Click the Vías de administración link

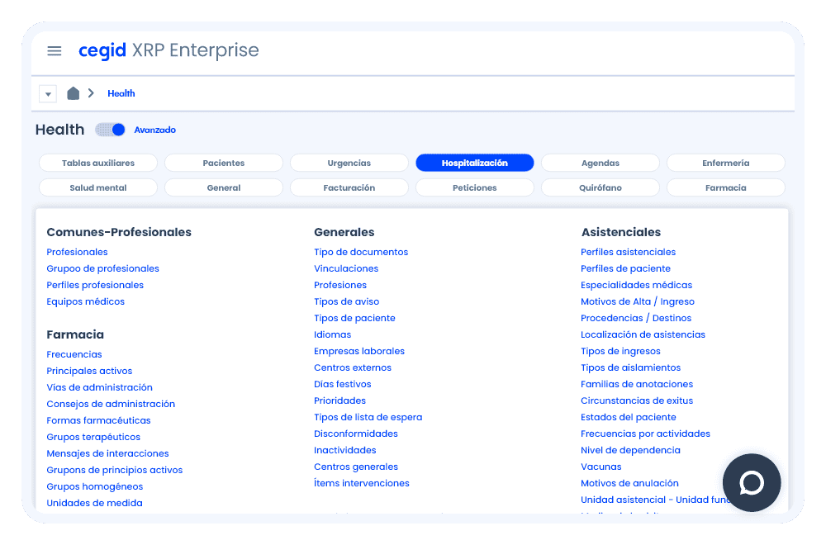pyautogui.click(x=99, y=388)
